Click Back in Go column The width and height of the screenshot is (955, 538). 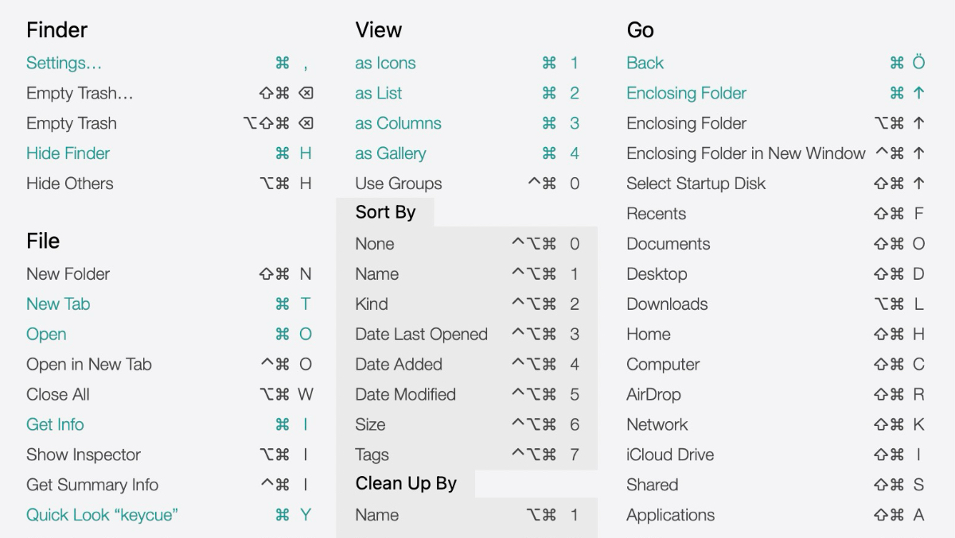(645, 63)
